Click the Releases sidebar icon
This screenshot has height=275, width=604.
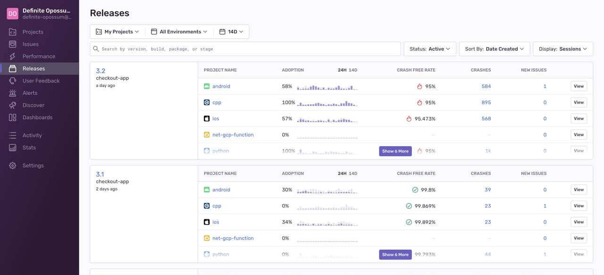pyautogui.click(x=13, y=69)
